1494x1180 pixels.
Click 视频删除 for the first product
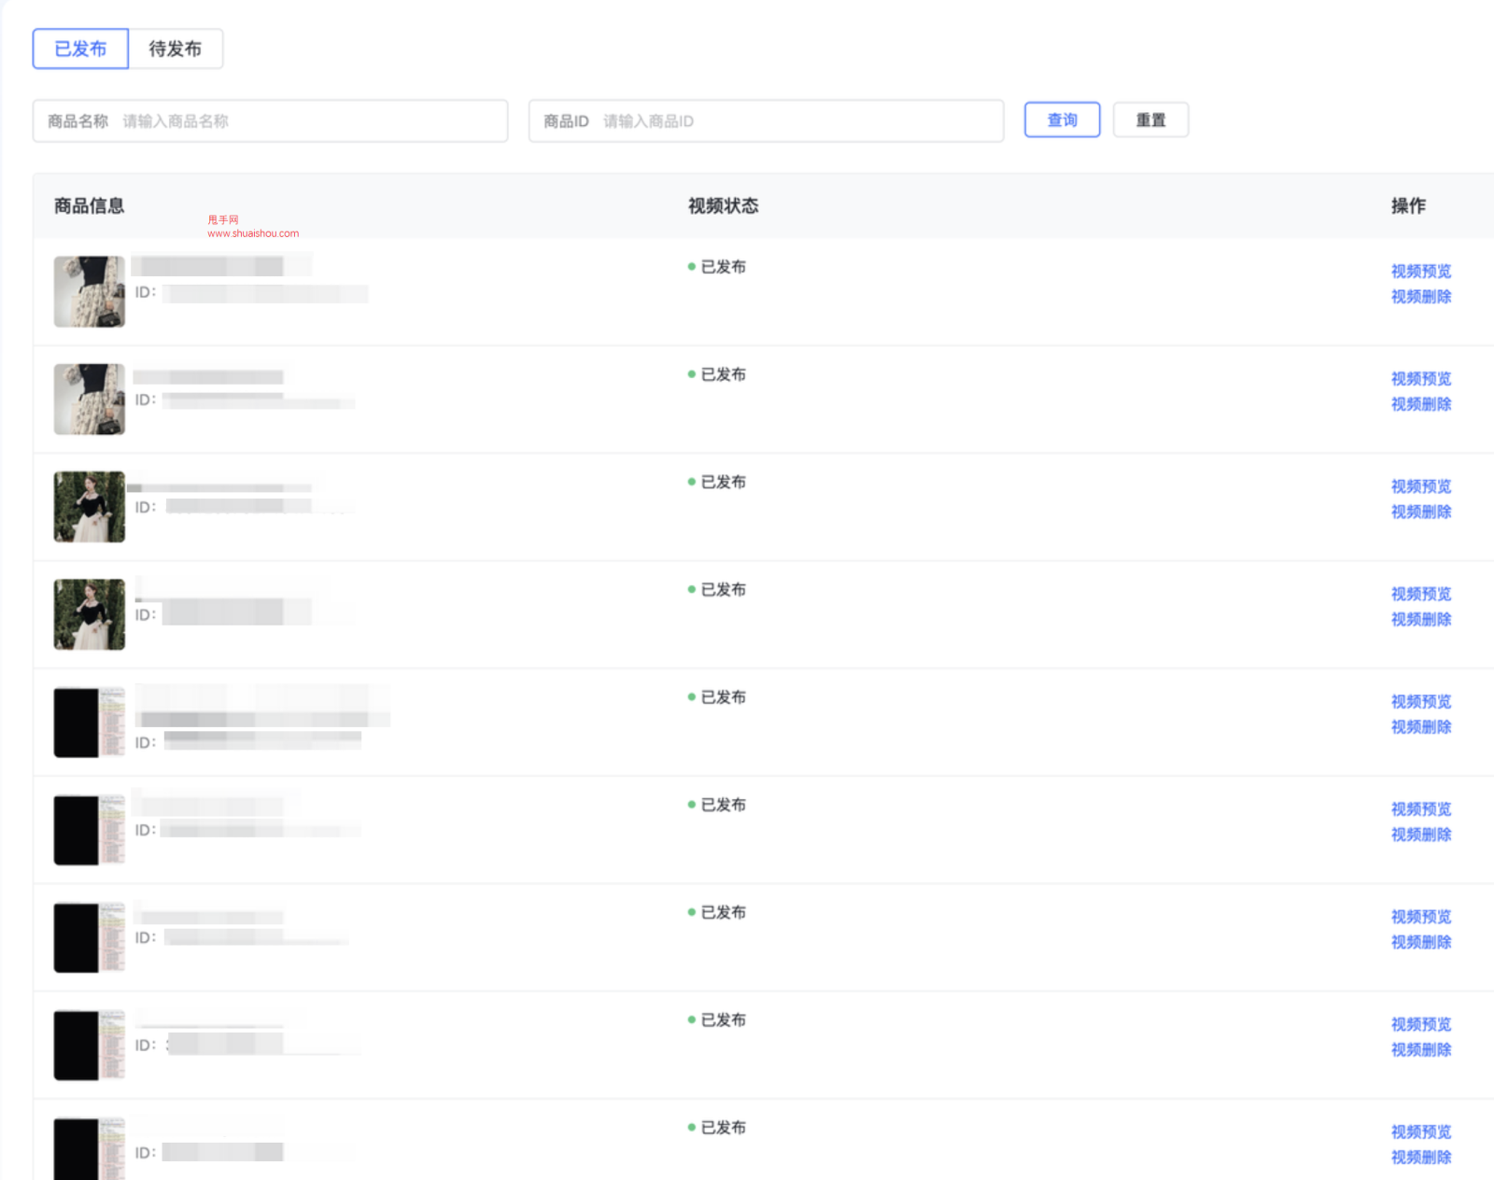1420,297
